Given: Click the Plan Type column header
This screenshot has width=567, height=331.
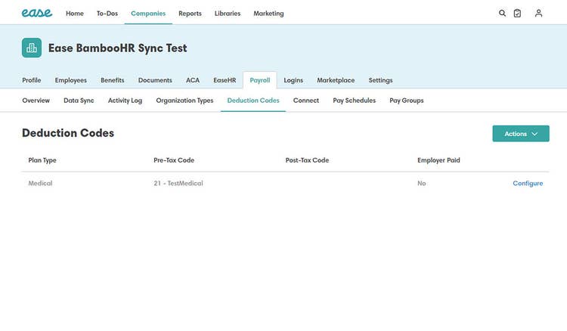Looking at the screenshot, I should point(42,160).
